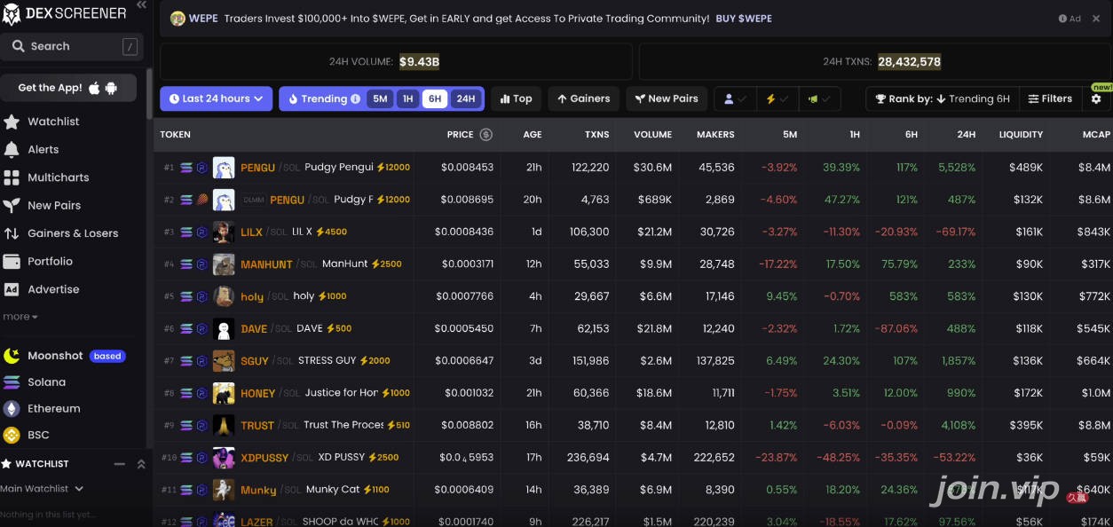Toggle the megaphone ads filter
This screenshot has height=527, width=1113.
tap(819, 99)
